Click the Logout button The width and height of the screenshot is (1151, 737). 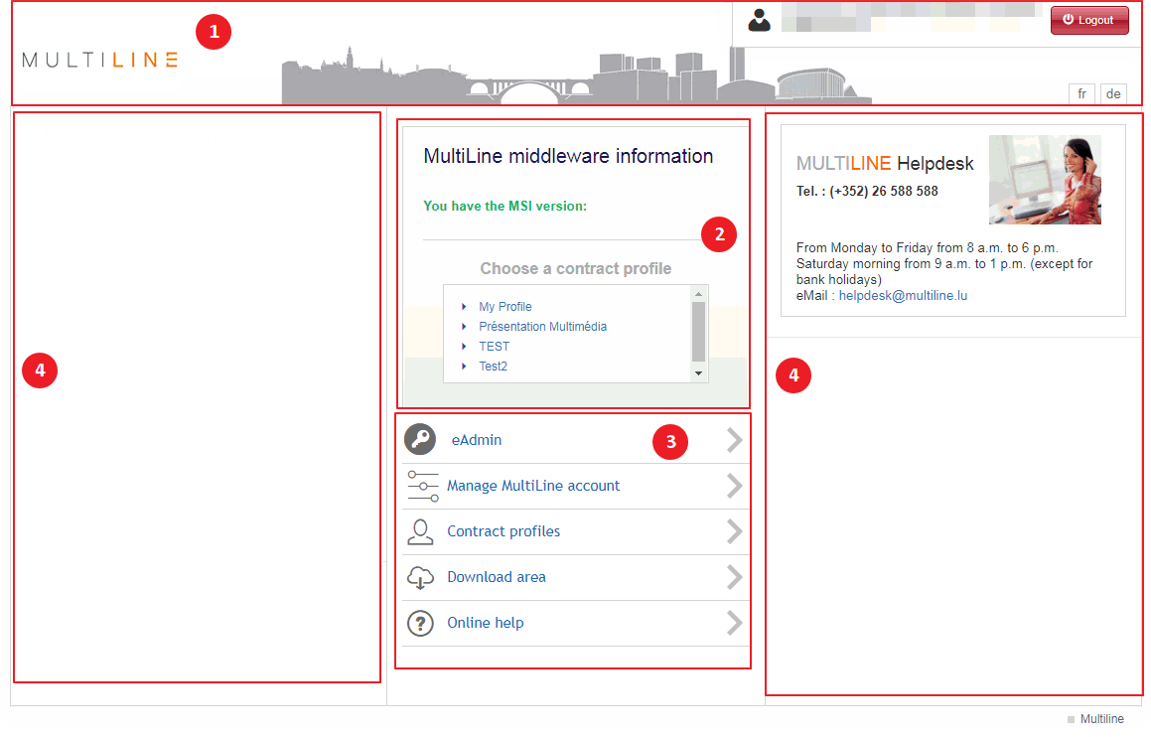point(1088,20)
